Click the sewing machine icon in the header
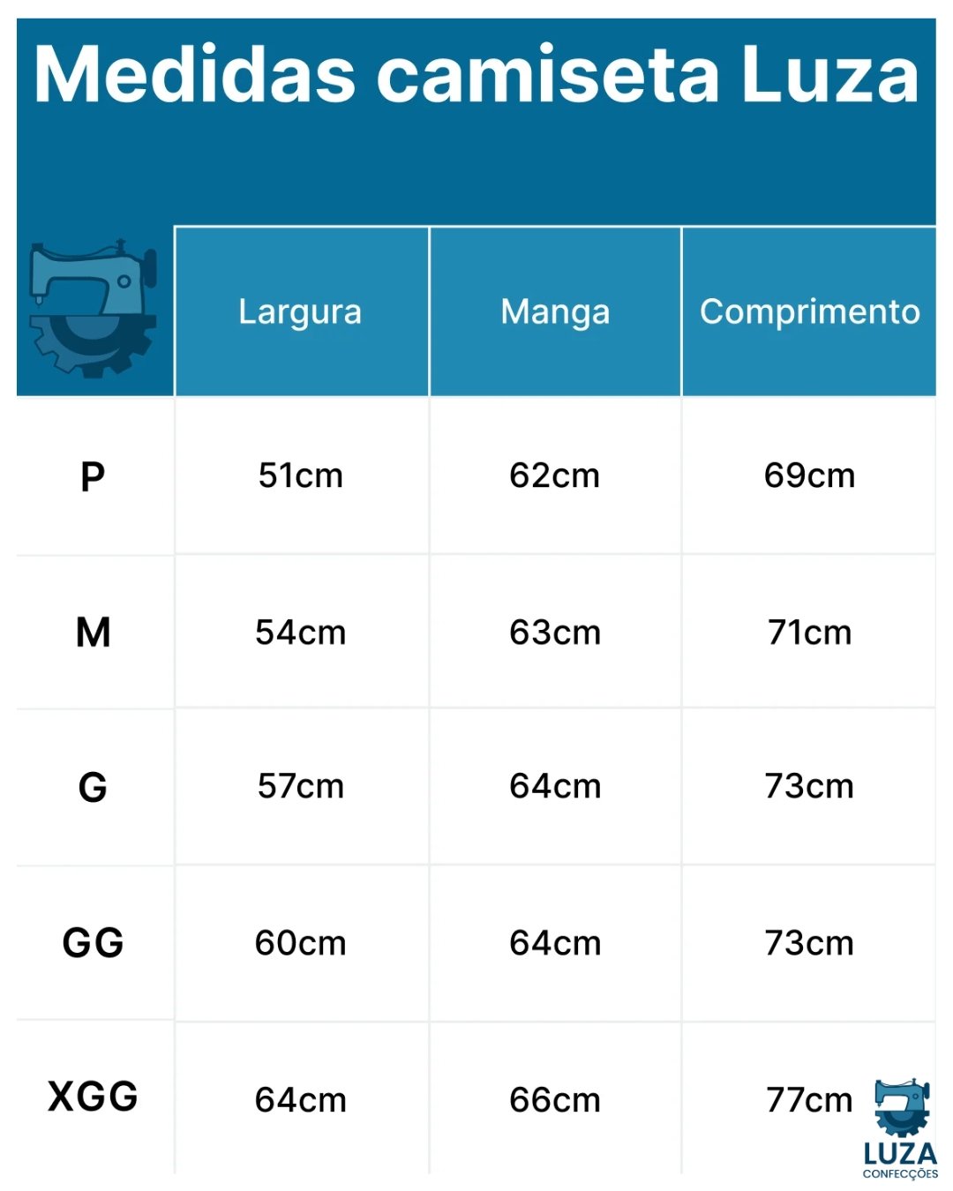 (94, 308)
